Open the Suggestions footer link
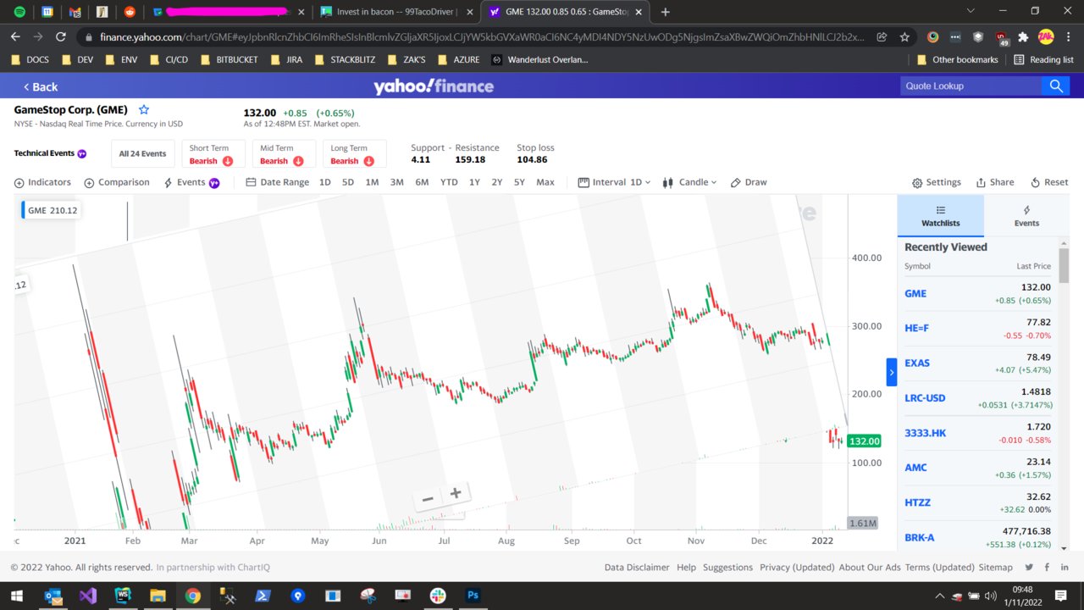The height and width of the screenshot is (610, 1084). [727, 568]
